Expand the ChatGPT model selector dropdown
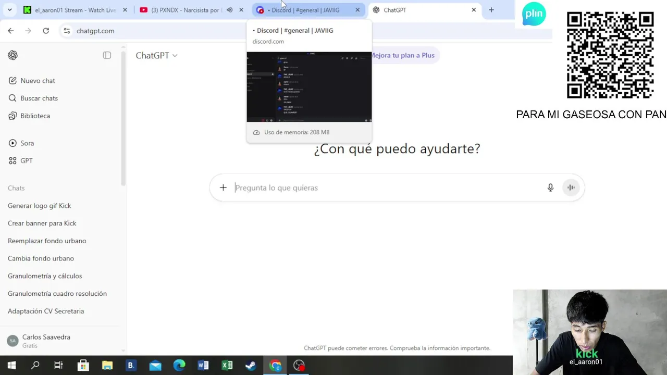667x375 pixels. tap(156, 55)
